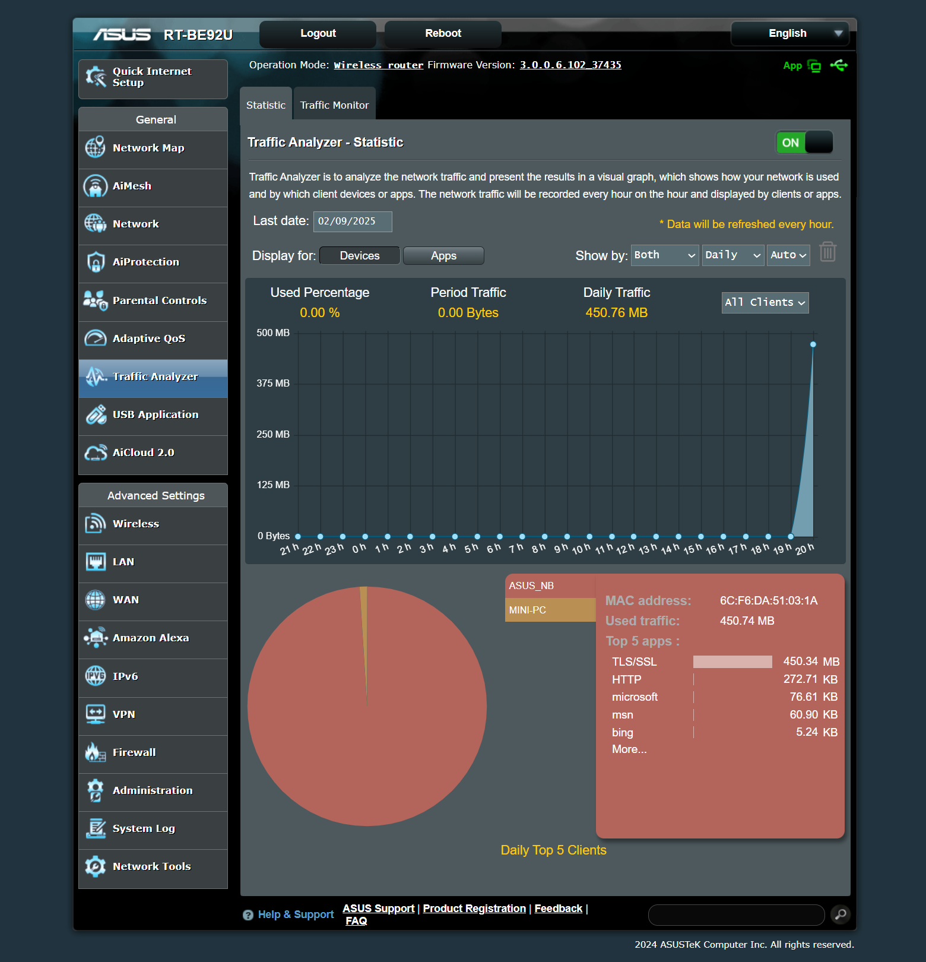This screenshot has height=962, width=926.
Task: Click the LAN icon
Action: pos(96,562)
